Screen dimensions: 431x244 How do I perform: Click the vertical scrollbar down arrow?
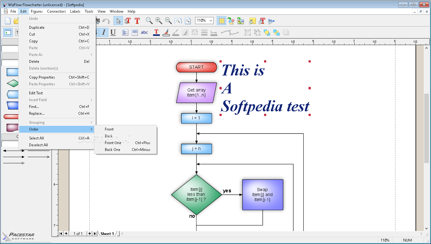click(x=427, y=229)
